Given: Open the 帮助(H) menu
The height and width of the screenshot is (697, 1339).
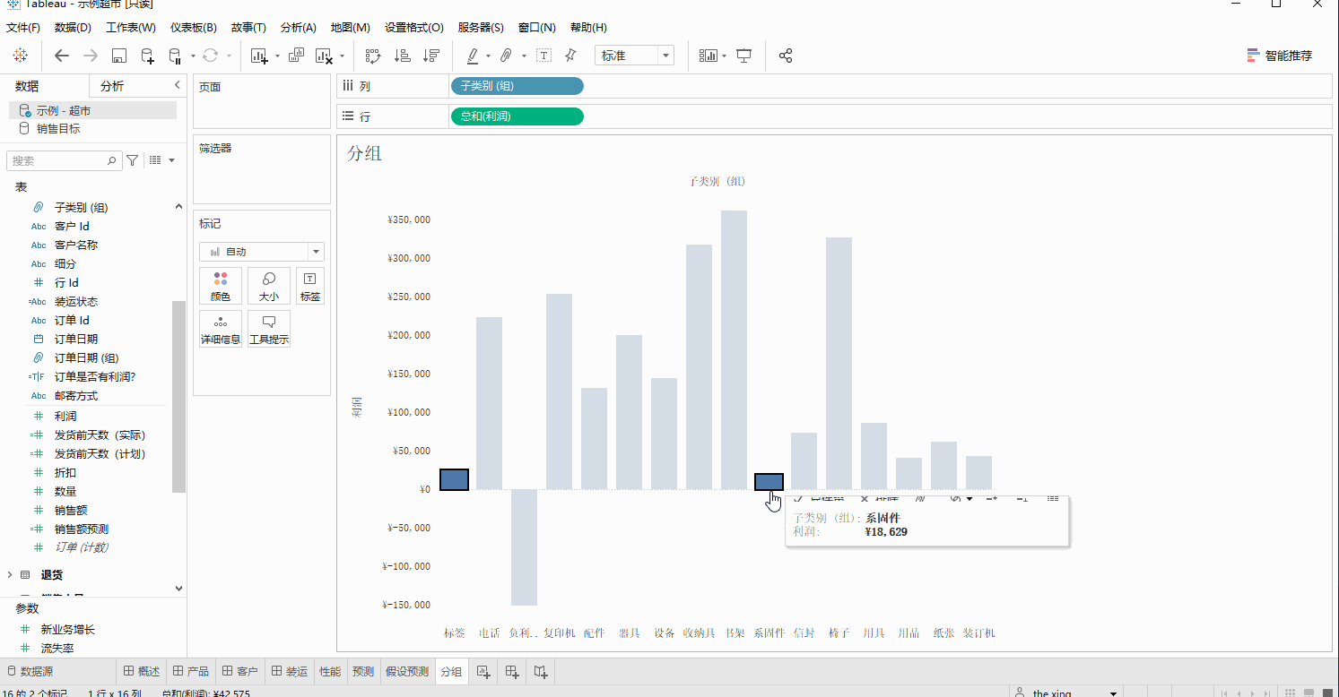Looking at the screenshot, I should click(588, 28).
